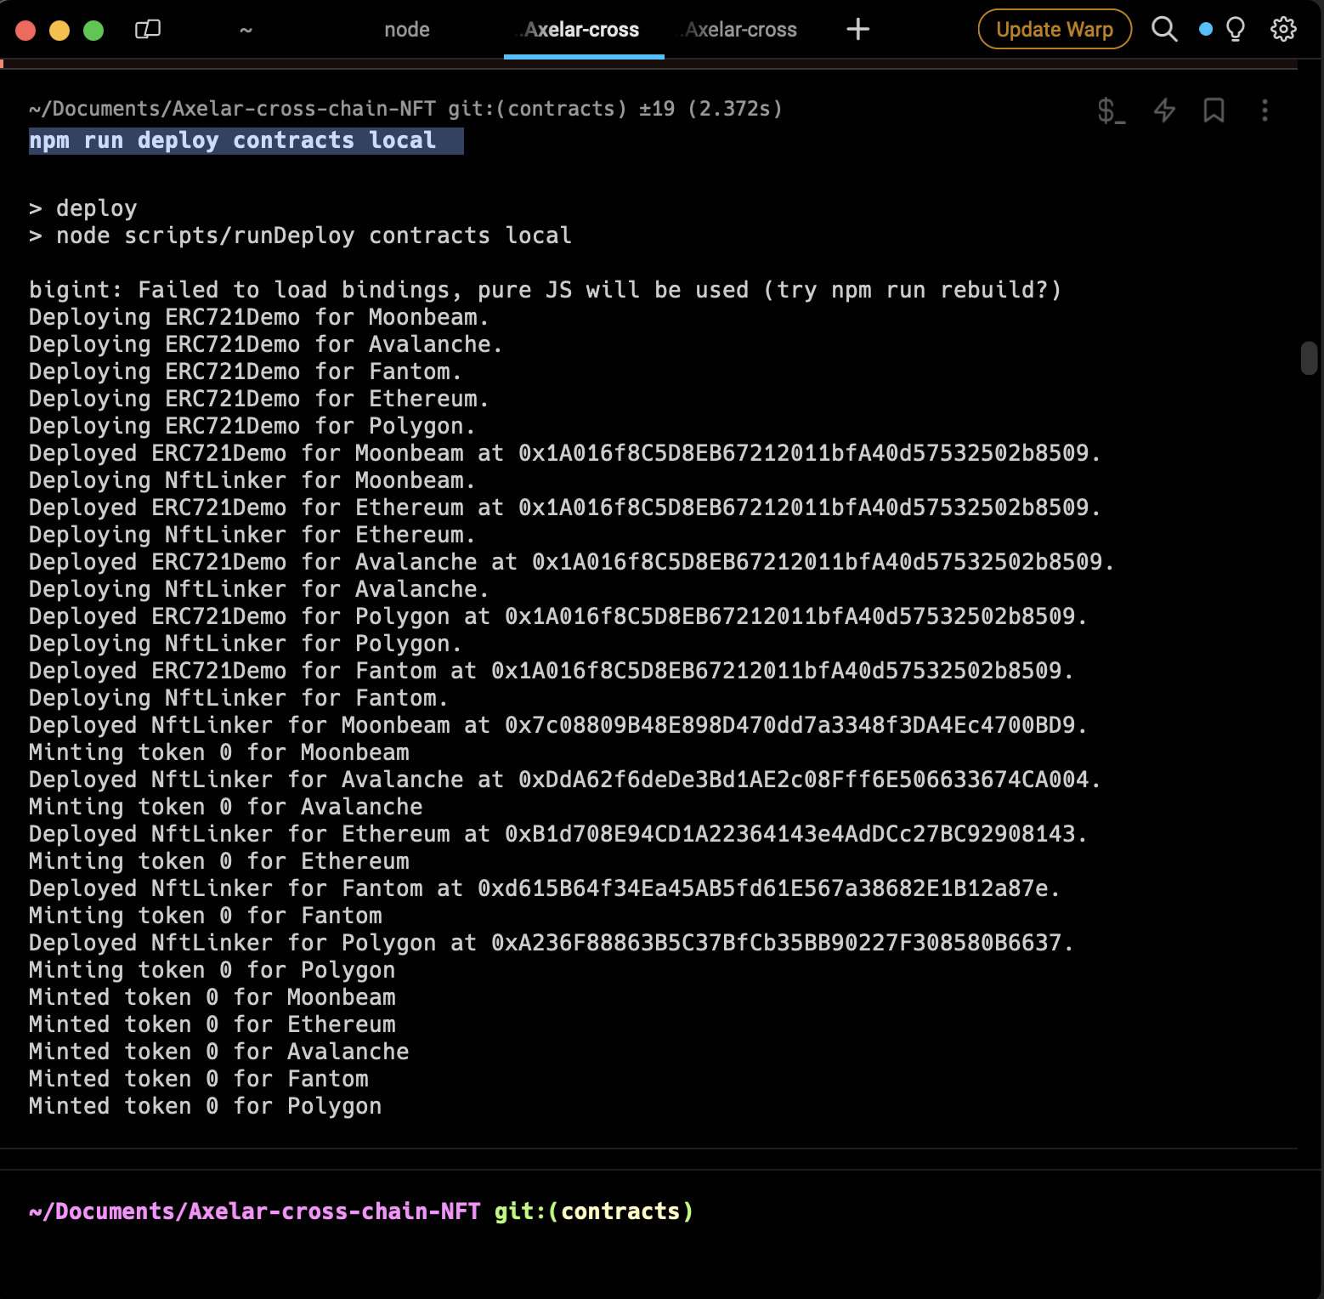Click 'Deploying ERC721Demo for Avalanche.' line
The height and width of the screenshot is (1299, 1324).
pyautogui.click(x=266, y=344)
